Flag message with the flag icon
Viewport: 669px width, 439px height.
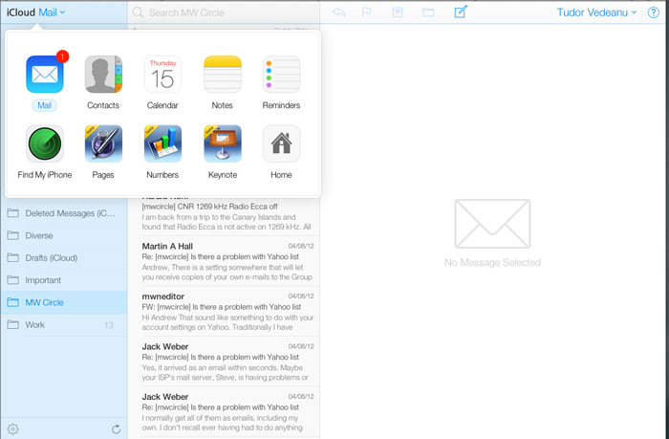[x=366, y=12]
